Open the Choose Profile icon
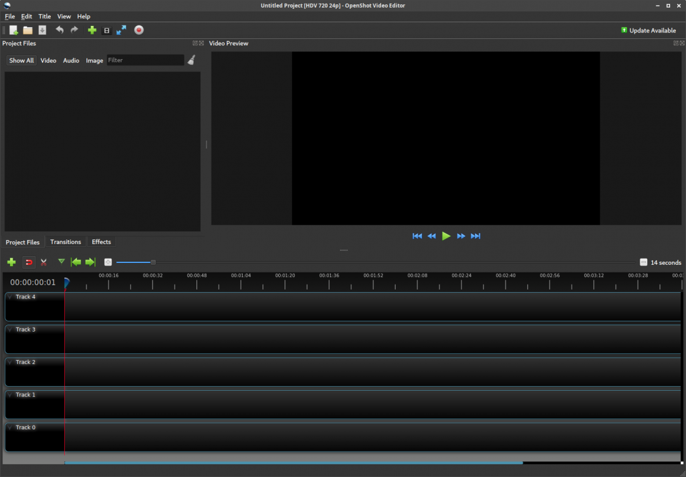Image resolution: width=686 pixels, height=477 pixels. point(107,30)
